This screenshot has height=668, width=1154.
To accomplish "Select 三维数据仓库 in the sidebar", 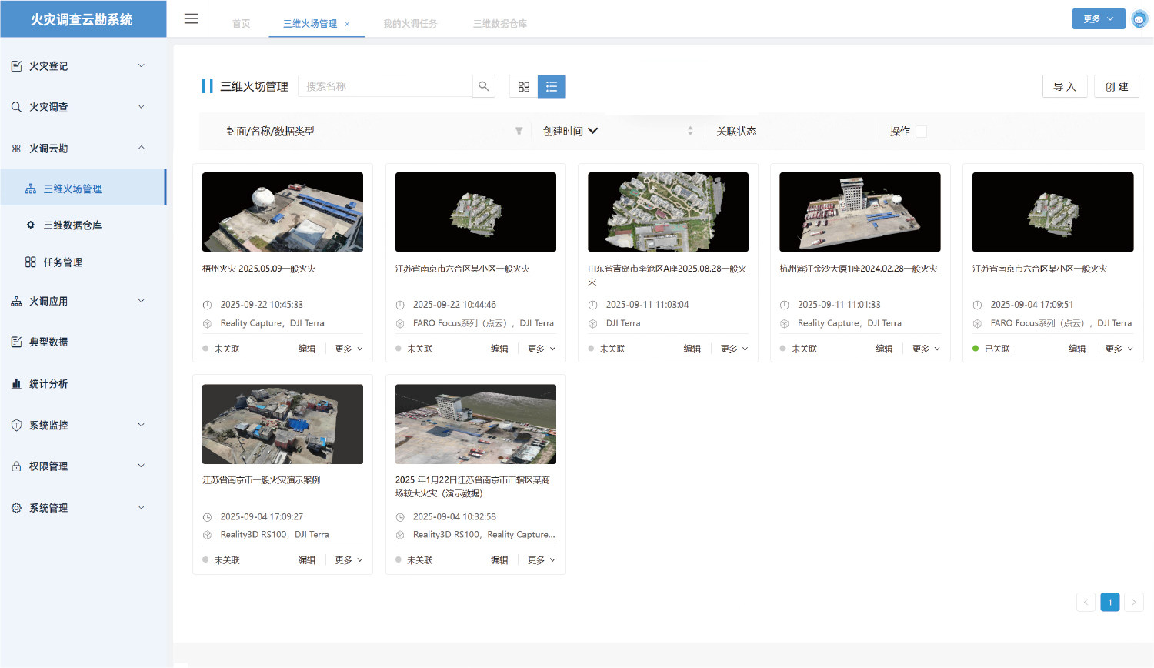I will pos(72,225).
